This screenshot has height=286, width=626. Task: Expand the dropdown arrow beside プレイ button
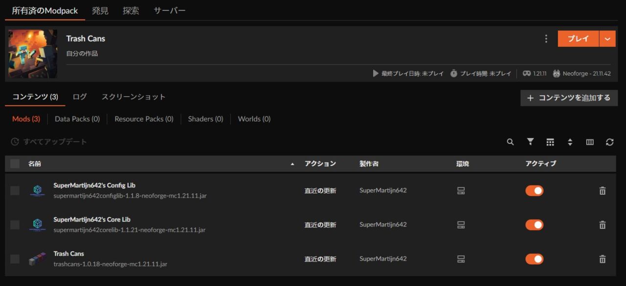pos(607,39)
